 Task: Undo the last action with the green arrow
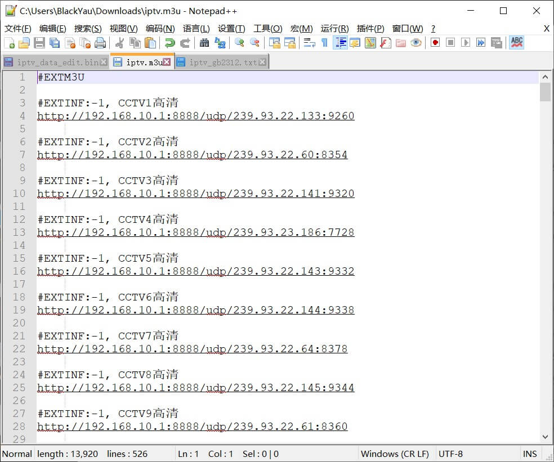pyautogui.click(x=169, y=43)
